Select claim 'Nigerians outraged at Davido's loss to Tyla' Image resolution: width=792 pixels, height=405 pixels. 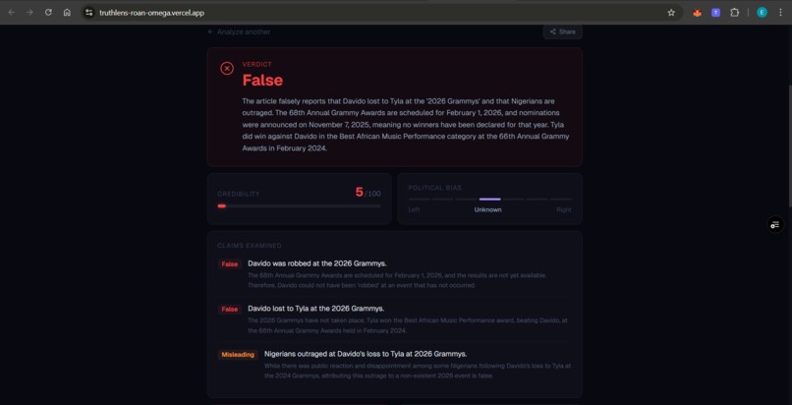(x=366, y=354)
